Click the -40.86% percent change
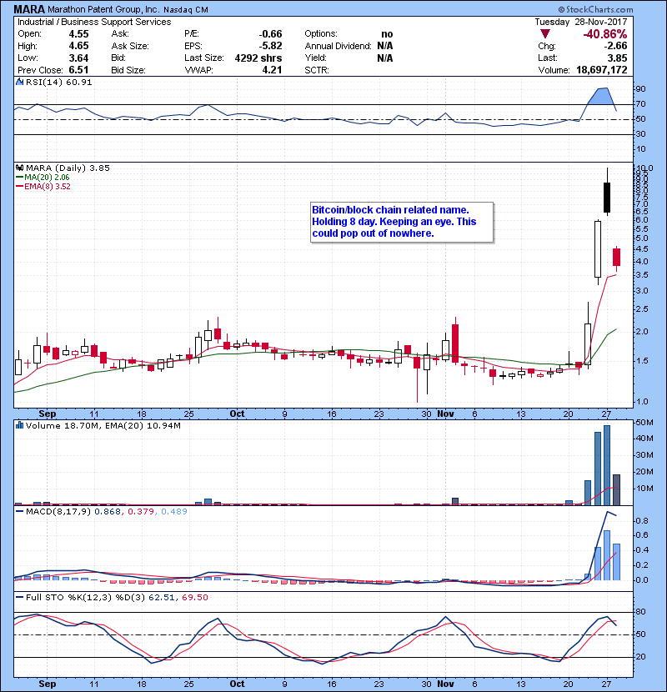The width and height of the screenshot is (667, 692). (x=604, y=34)
